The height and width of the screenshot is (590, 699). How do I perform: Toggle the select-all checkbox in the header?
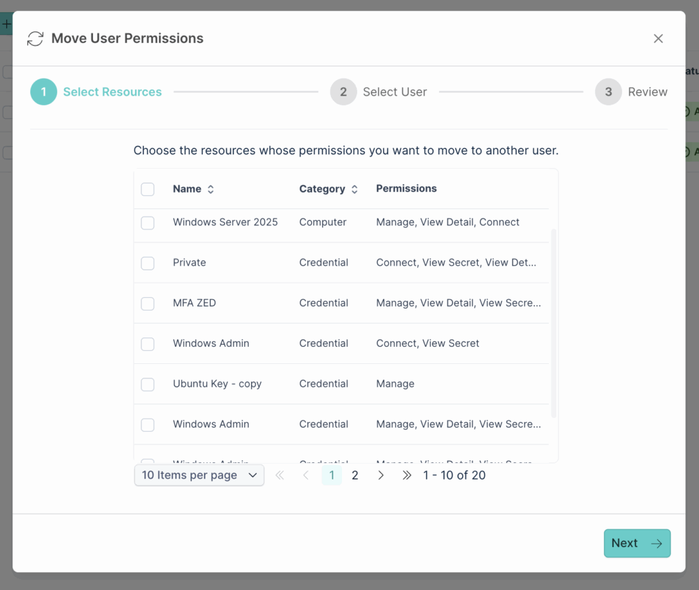147,189
